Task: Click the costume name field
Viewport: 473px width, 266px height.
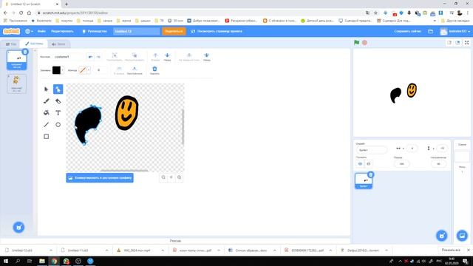Action: [68, 57]
